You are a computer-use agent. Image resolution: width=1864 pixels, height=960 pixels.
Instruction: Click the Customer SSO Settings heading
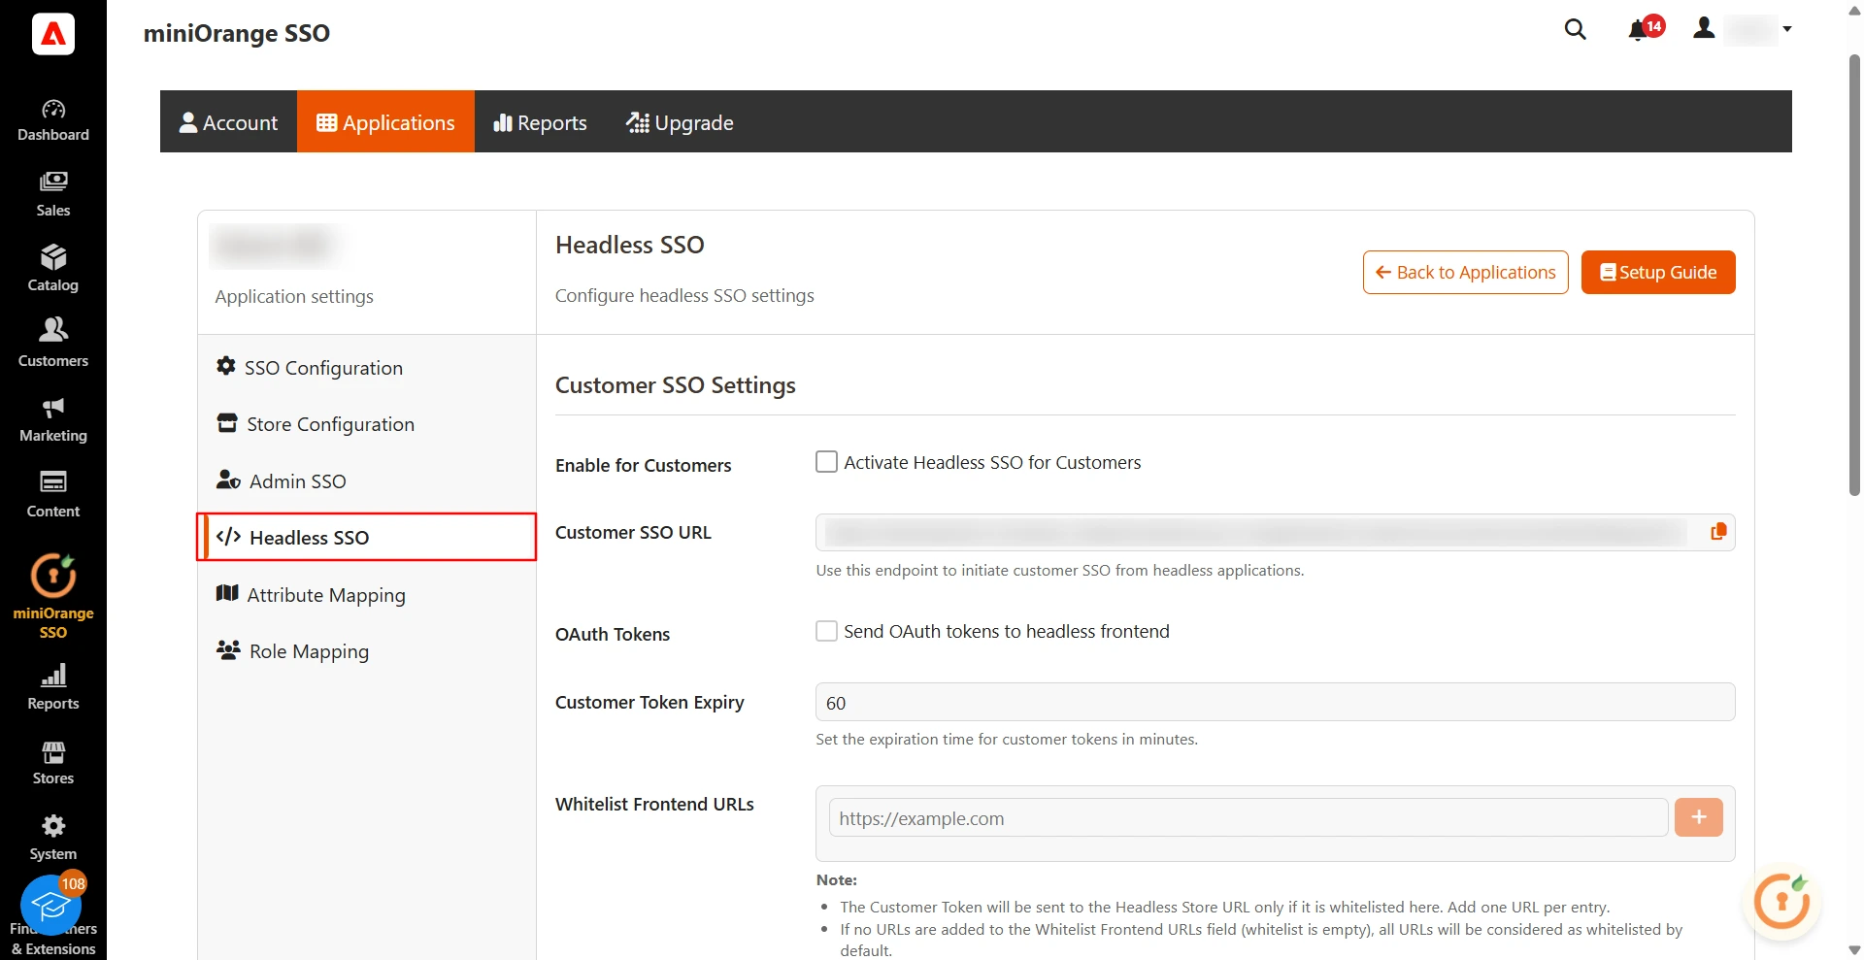(x=675, y=385)
